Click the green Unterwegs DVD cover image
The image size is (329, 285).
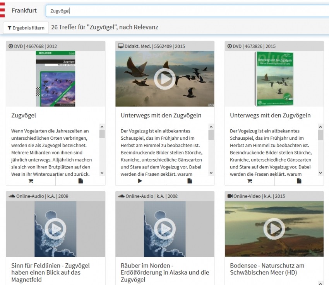click(274, 79)
